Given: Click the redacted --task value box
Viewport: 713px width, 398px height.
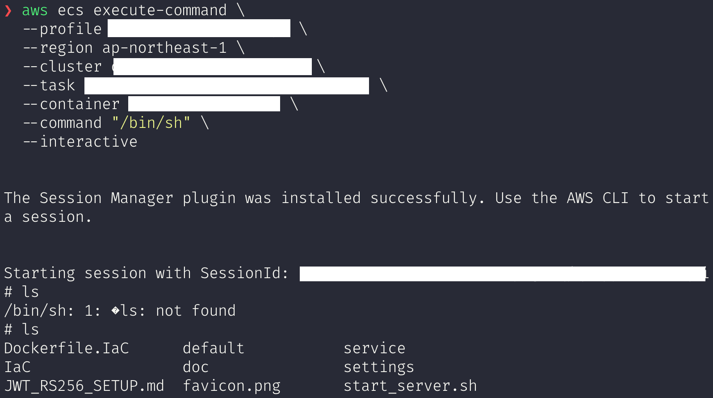Looking at the screenshot, I should [226, 85].
